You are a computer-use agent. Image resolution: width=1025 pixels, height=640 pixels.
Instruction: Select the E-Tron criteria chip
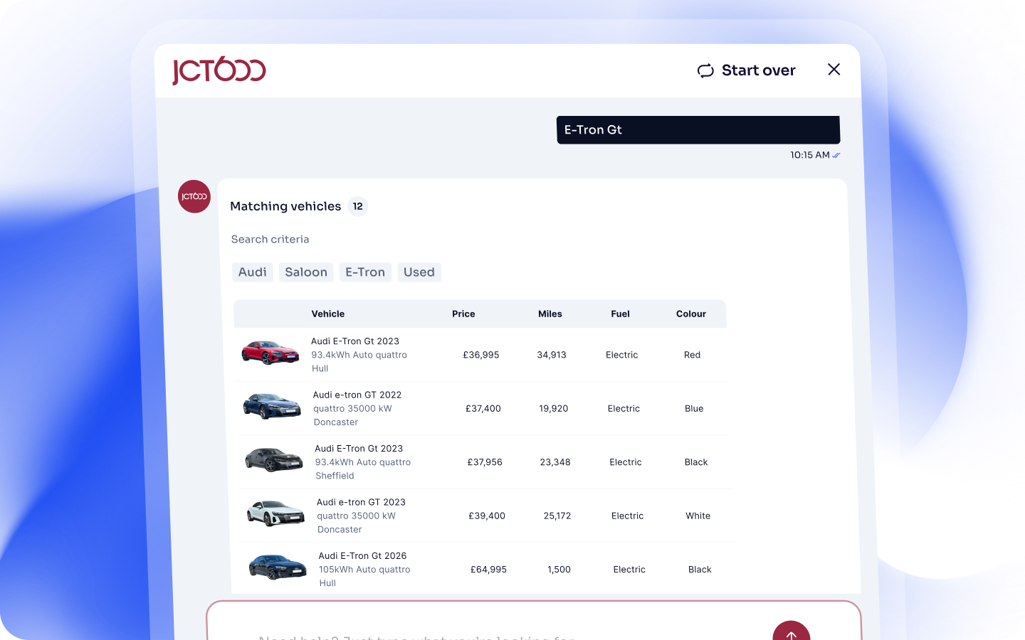pos(365,272)
